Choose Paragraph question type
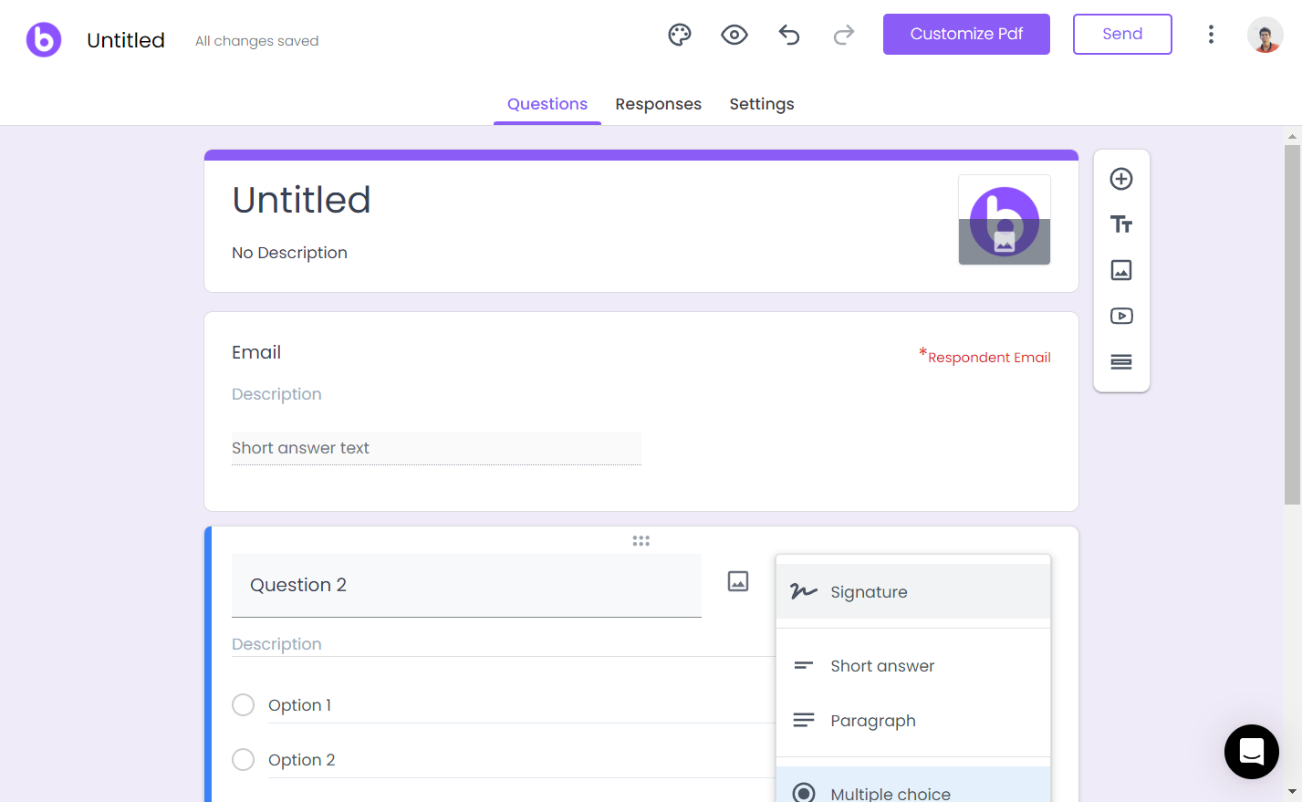Screen dimensions: 1302x802 913,721
